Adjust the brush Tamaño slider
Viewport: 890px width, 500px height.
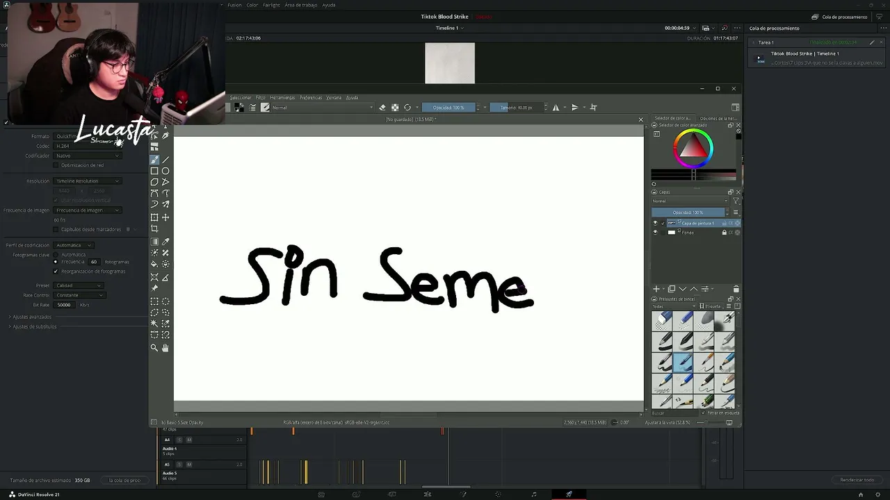516,108
